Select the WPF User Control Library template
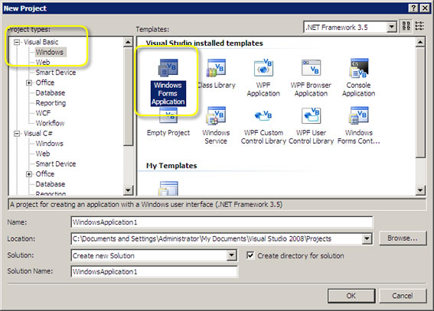 (x=311, y=125)
